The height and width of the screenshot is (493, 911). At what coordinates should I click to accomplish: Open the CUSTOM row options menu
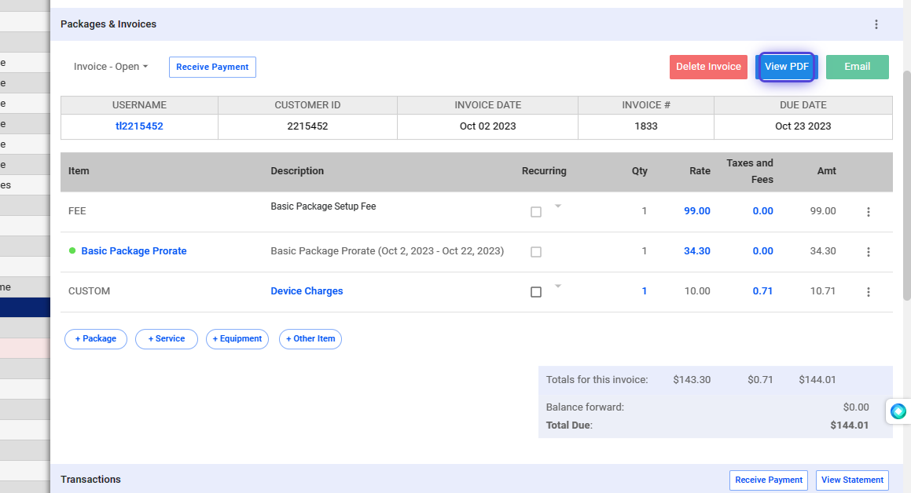tap(869, 292)
